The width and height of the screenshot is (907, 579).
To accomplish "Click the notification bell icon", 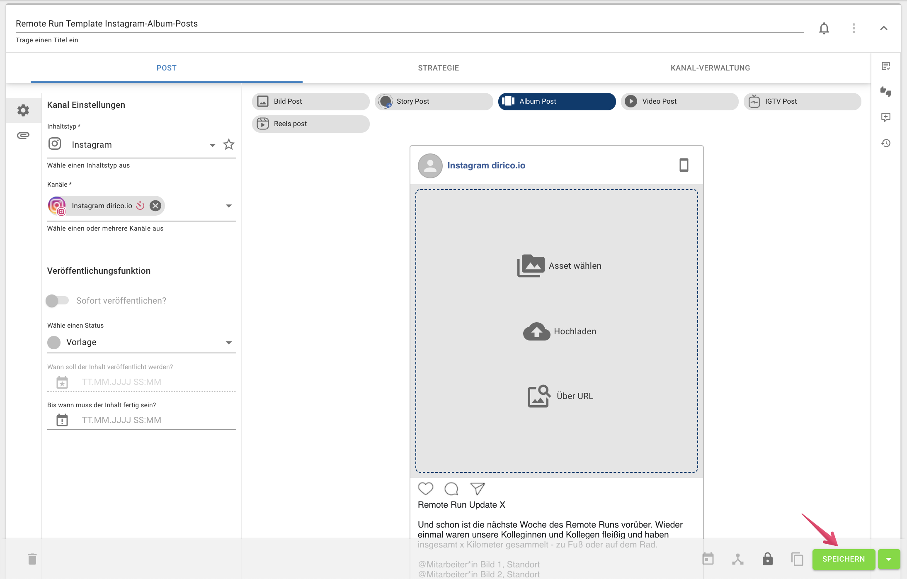I will pos(824,28).
